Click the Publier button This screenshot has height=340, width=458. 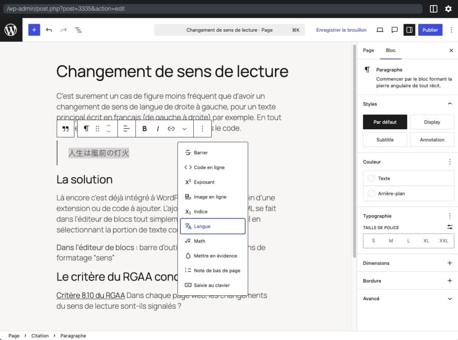pyautogui.click(x=430, y=30)
